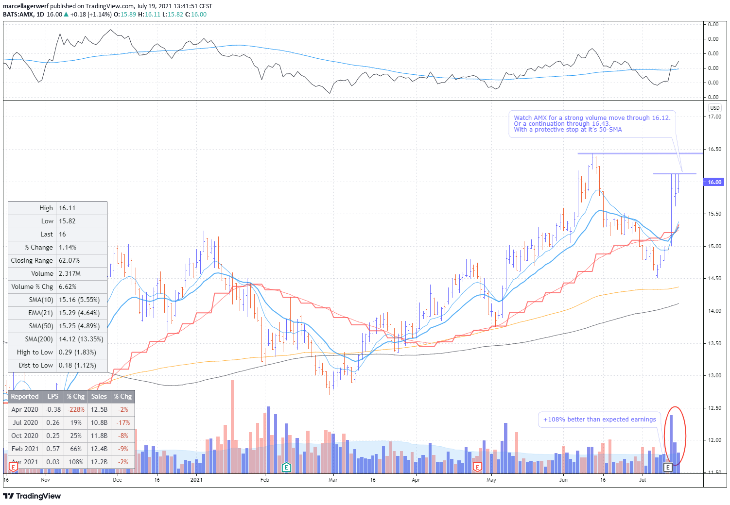
Task: Click the green earnings E marker near Feb
Action: 286,467
